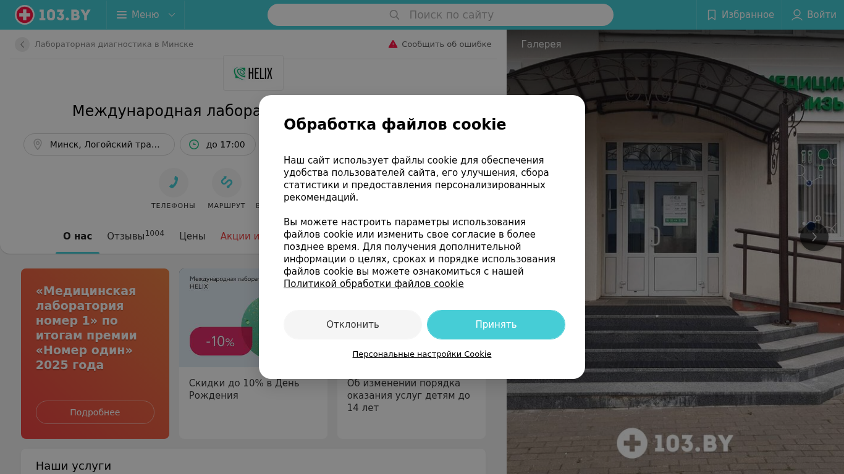Open the Маршрут route icon
Image resolution: width=844 pixels, height=474 pixels.
[227, 183]
